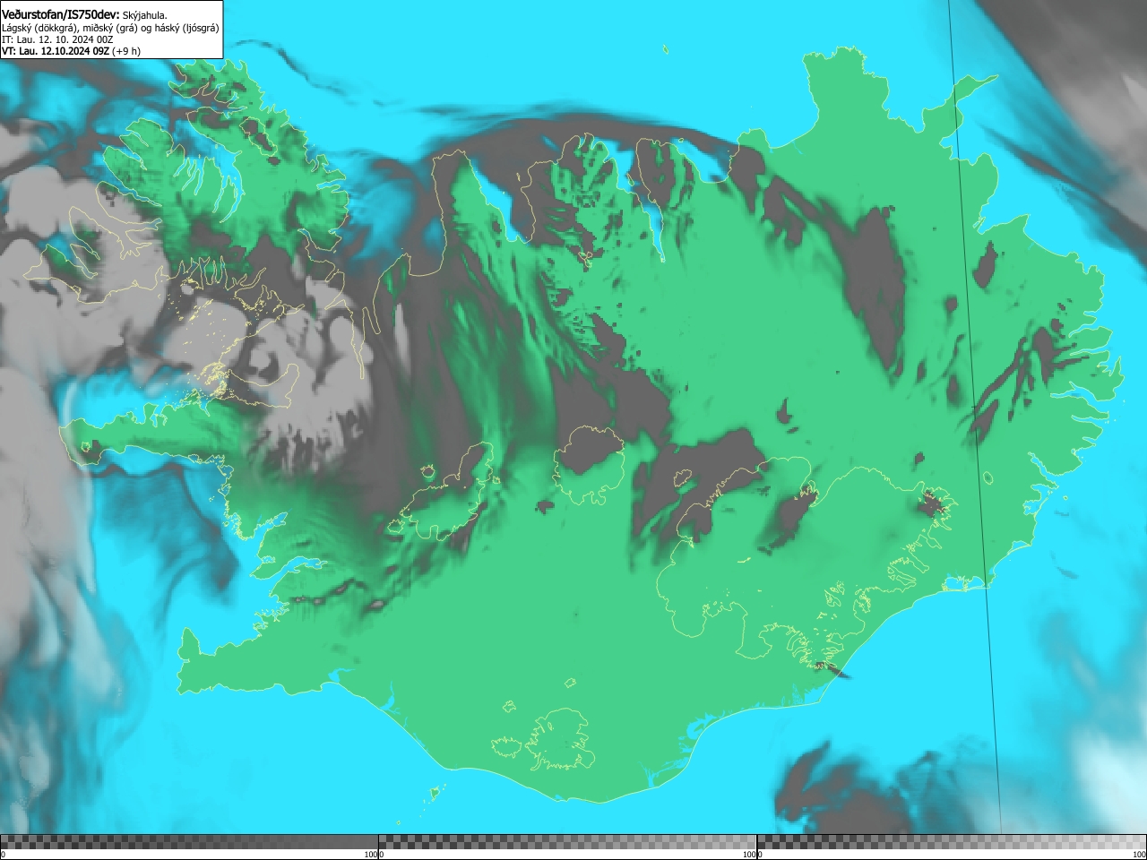The width and height of the screenshot is (1147, 860).
Task: Click the lightest high-cloud gradient bar
Action: (x=952, y=842)
